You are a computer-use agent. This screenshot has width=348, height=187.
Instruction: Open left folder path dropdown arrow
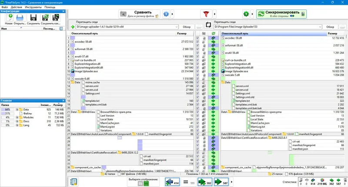pos(177,27)
